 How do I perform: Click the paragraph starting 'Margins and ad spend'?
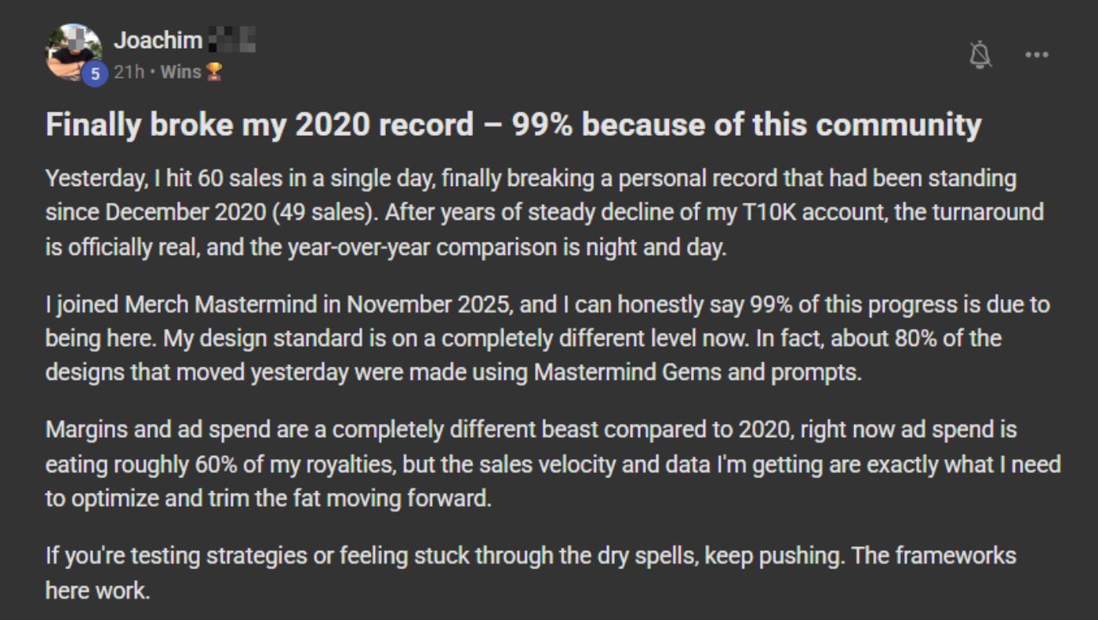[553, 464]
